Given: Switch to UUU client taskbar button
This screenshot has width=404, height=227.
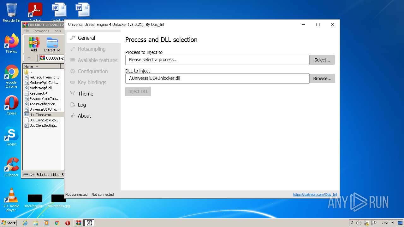Looking at the screenshot, I should [x=89, y=223].
